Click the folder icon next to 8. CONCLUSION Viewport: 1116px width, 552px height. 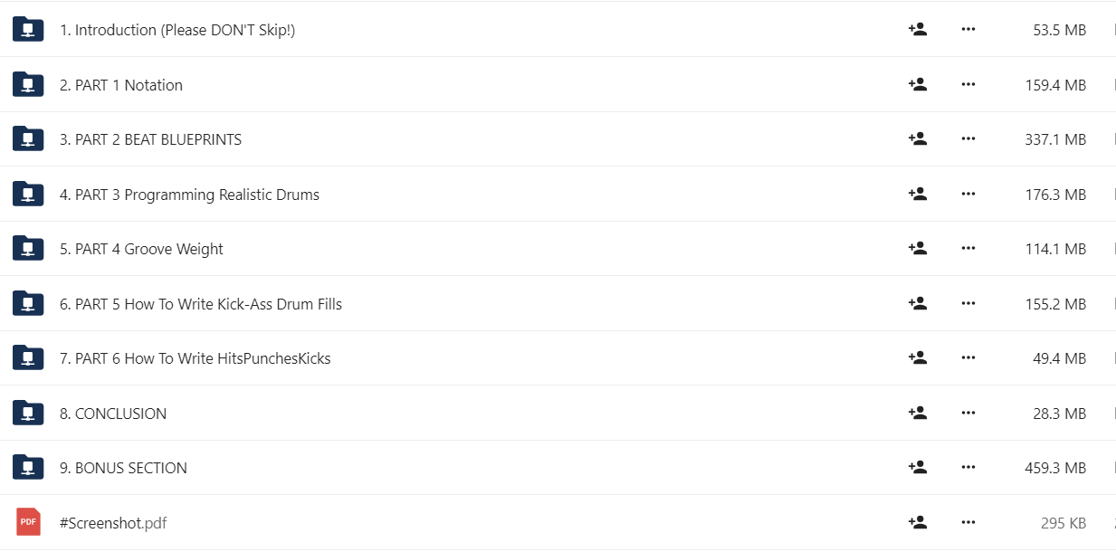click(x=28, y=413)
